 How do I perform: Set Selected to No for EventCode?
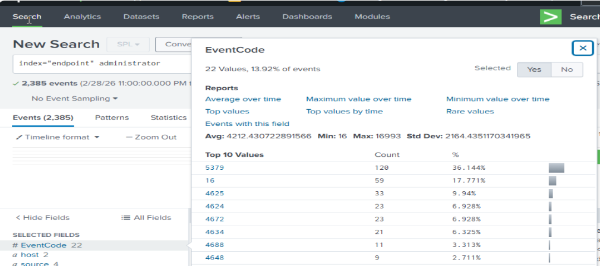coord(567,69)
